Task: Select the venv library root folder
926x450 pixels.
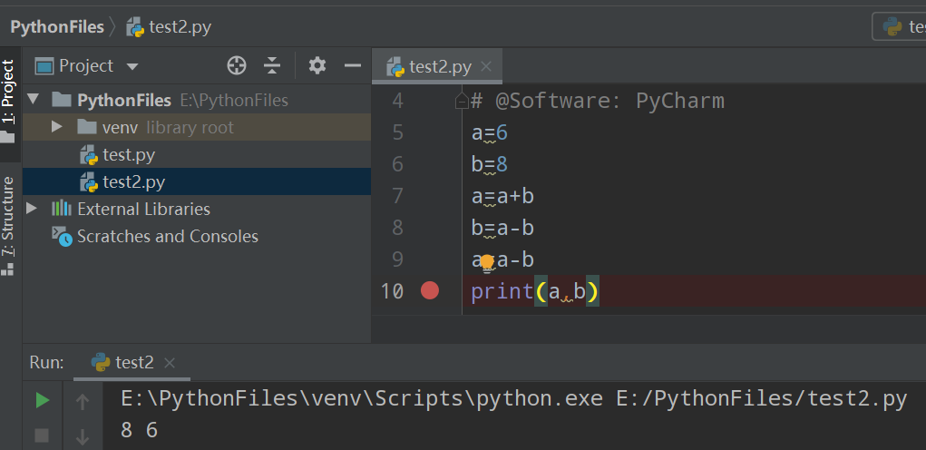Action: (197, 127)
